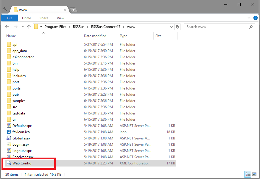260x179 pixels.
Task: Open the Share ribbon tab
Action: pyautogui.click(x=44, y=18)
